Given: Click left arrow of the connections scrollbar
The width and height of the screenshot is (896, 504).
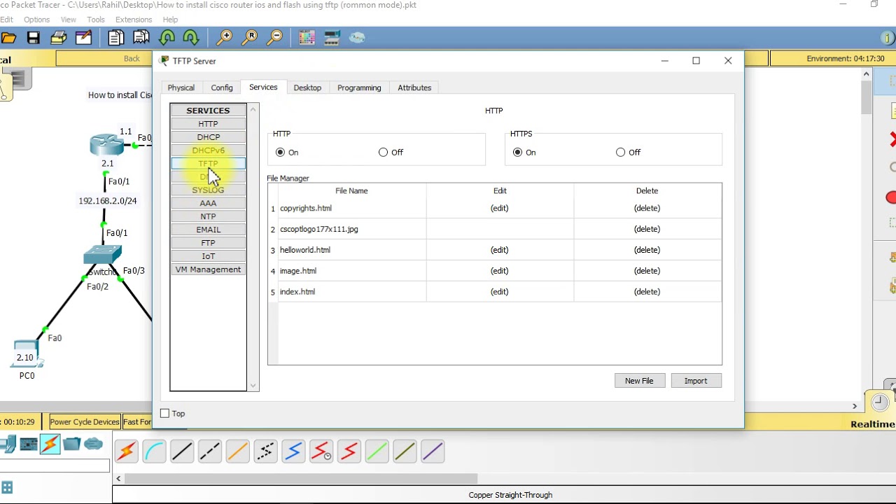Looking at the screenshot, I should pos(118,479).
